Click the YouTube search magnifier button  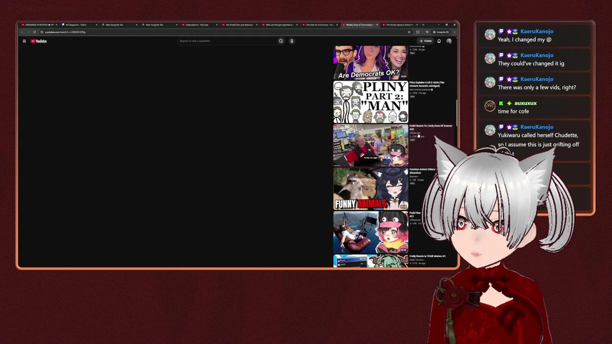(281, 41)
